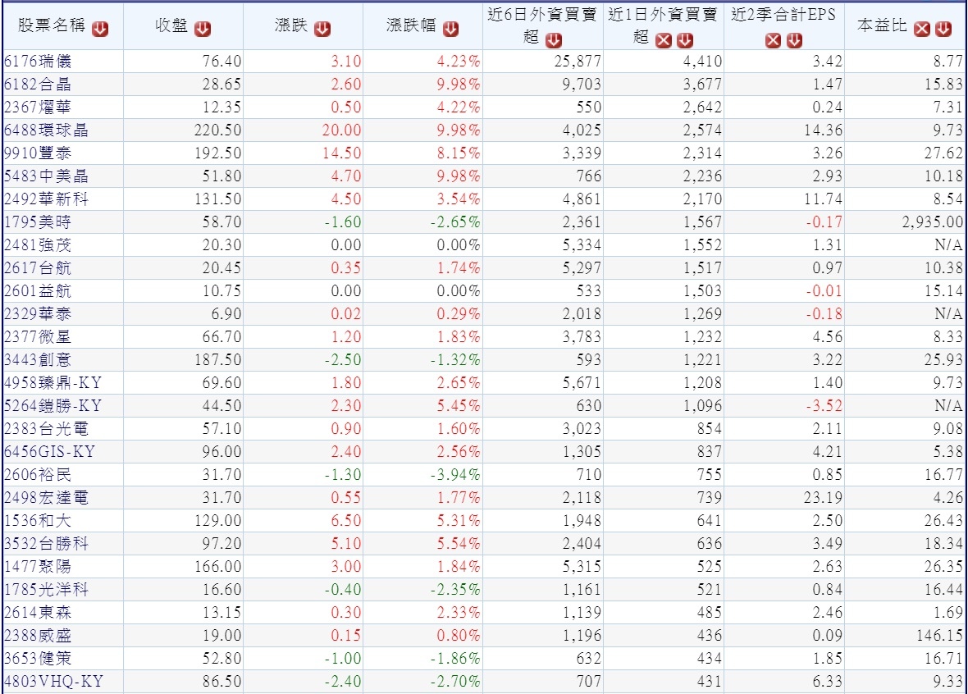Sort by 股票名稱 using red arrow icon

click(x=100, y=29)
